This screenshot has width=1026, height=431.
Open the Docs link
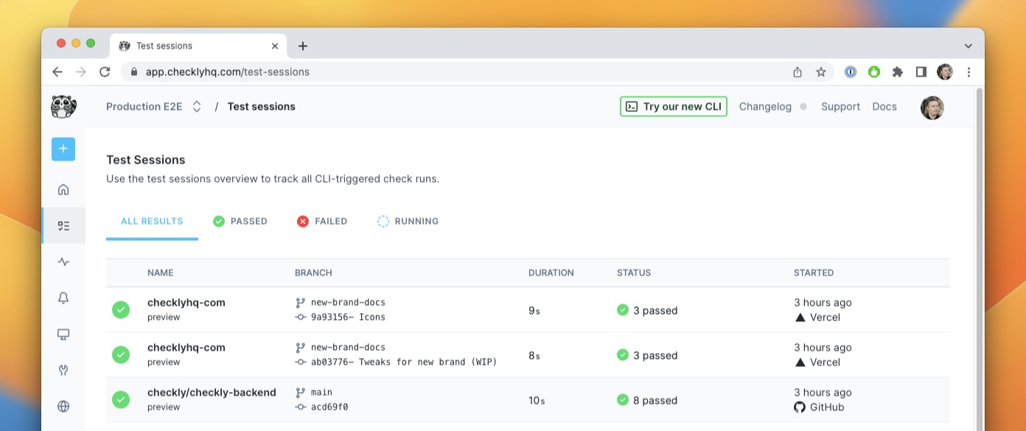click(884, 107)
